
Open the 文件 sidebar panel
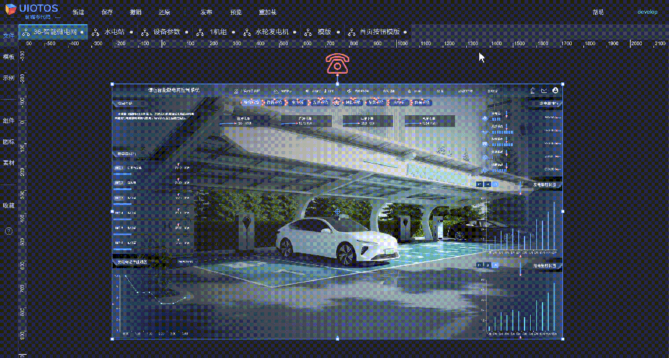pyautogui.click(x=9, y=35)
